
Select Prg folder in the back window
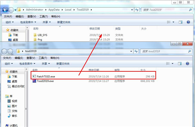tap(40, 39)
